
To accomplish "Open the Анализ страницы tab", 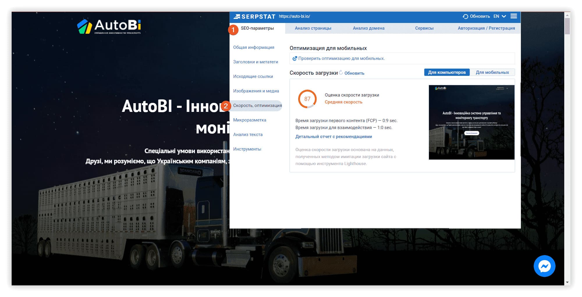I will click(x=313, y=28).
